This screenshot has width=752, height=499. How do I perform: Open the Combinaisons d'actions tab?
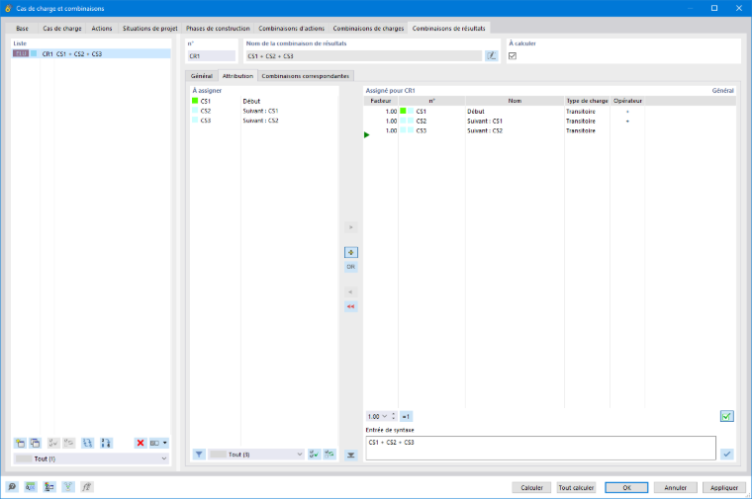click(x=292, y=29)
